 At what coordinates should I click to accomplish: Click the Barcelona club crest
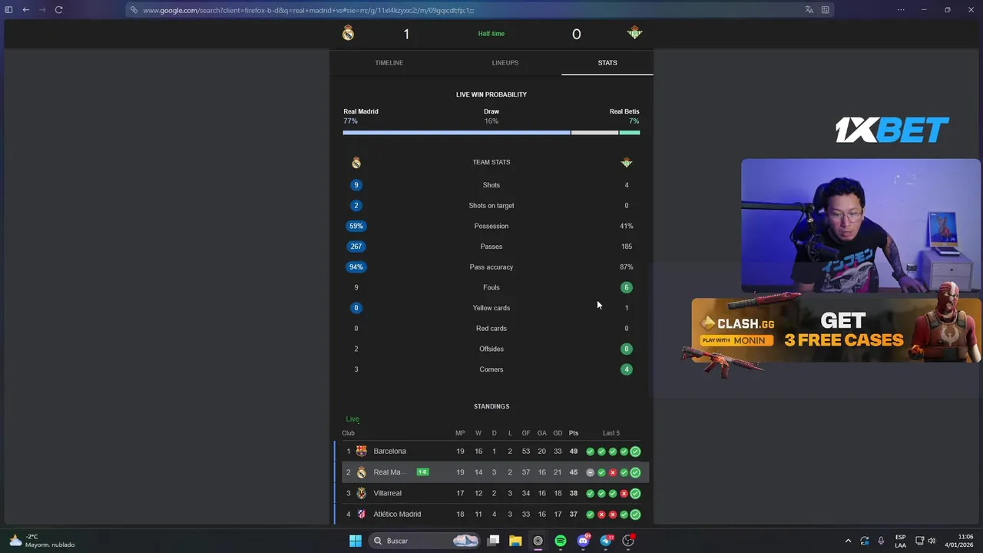[x=361, y=452]
